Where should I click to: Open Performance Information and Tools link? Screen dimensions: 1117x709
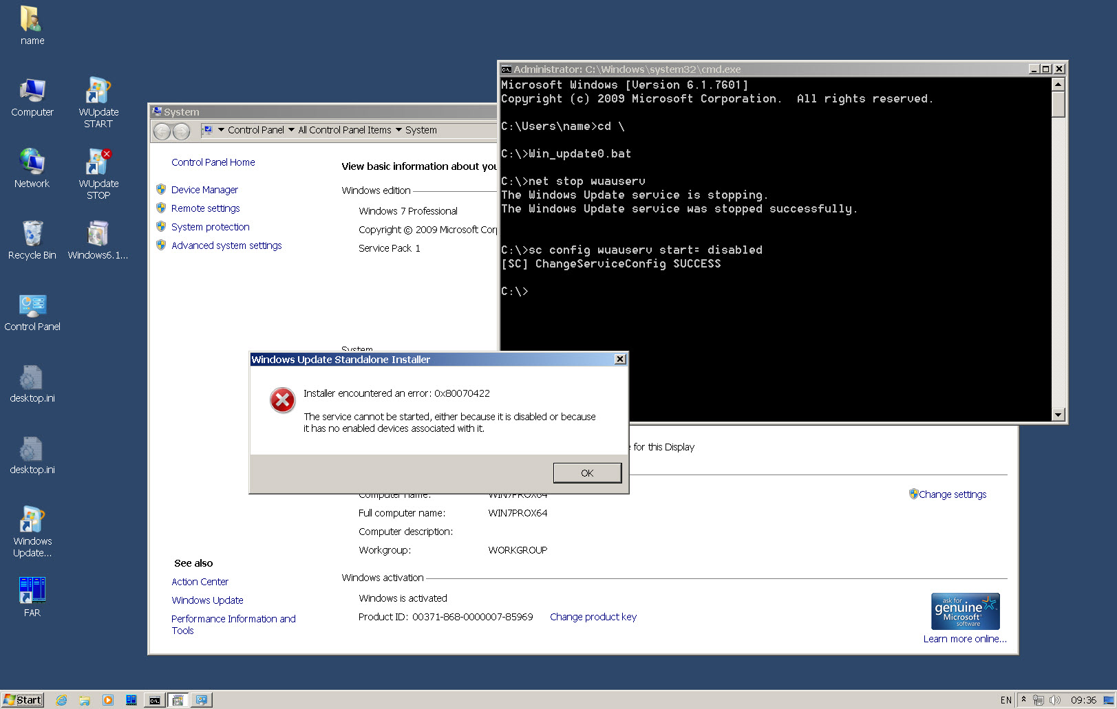tap(233, 624)
